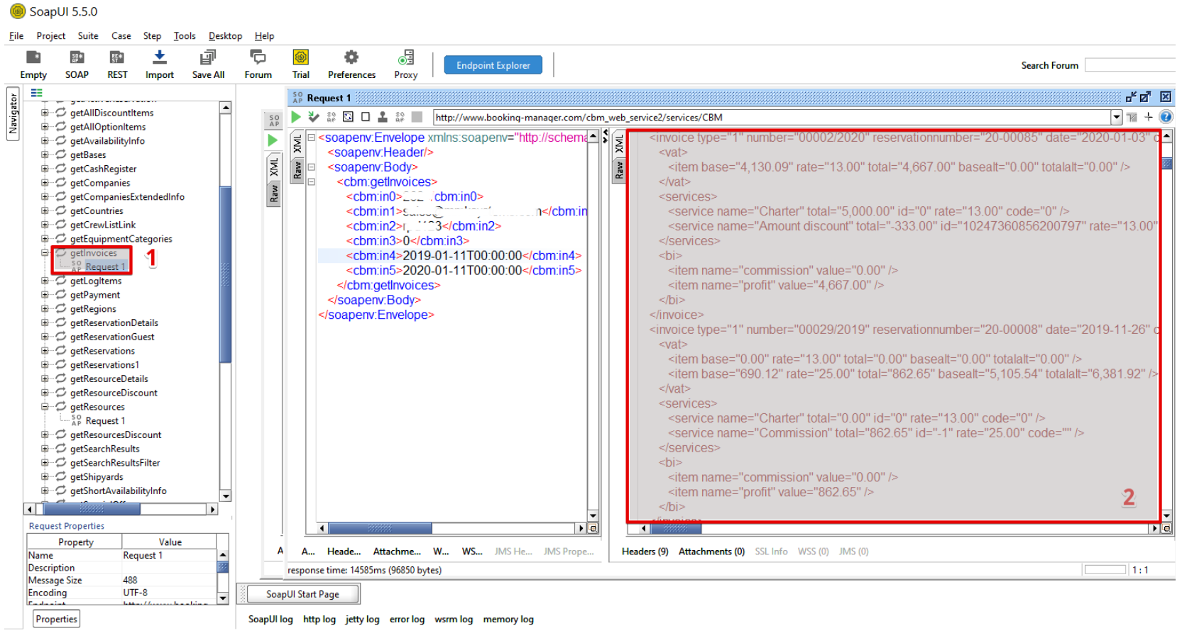Expand the getReservations tree node
The height and width of the screenshot is (633, 1182).
point(45,351)
